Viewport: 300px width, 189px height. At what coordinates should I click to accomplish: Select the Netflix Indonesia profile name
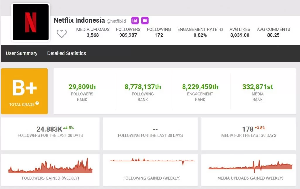point(79,20)
